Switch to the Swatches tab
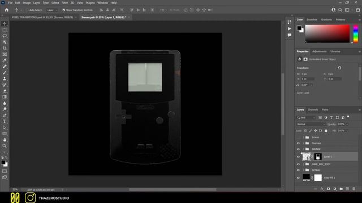362x203 pixels. (x=312, y=20)
